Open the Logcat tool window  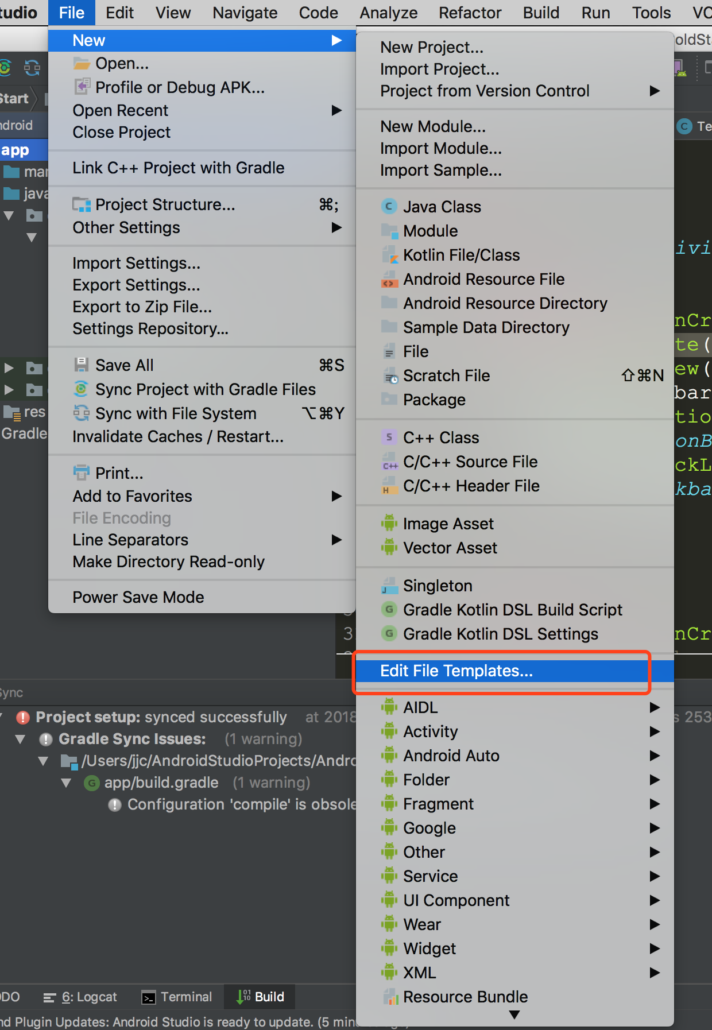click(x=81, y=997)
